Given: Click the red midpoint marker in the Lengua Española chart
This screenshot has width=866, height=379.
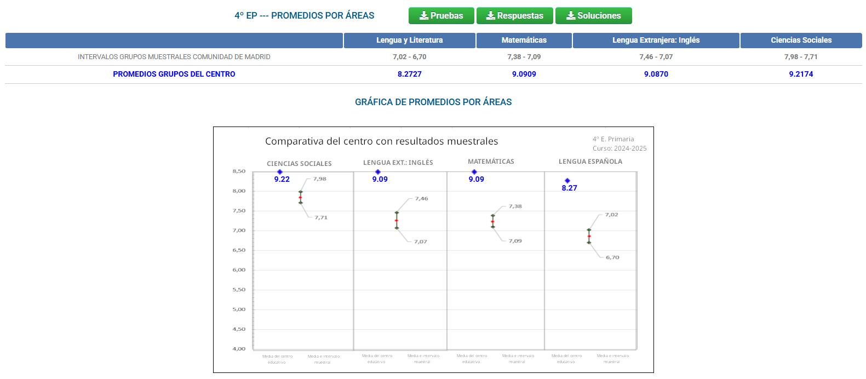Looking at the screenshot, I should coord(589,237).
